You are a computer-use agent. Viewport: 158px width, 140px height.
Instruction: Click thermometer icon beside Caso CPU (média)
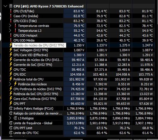(x=11, y=16)
